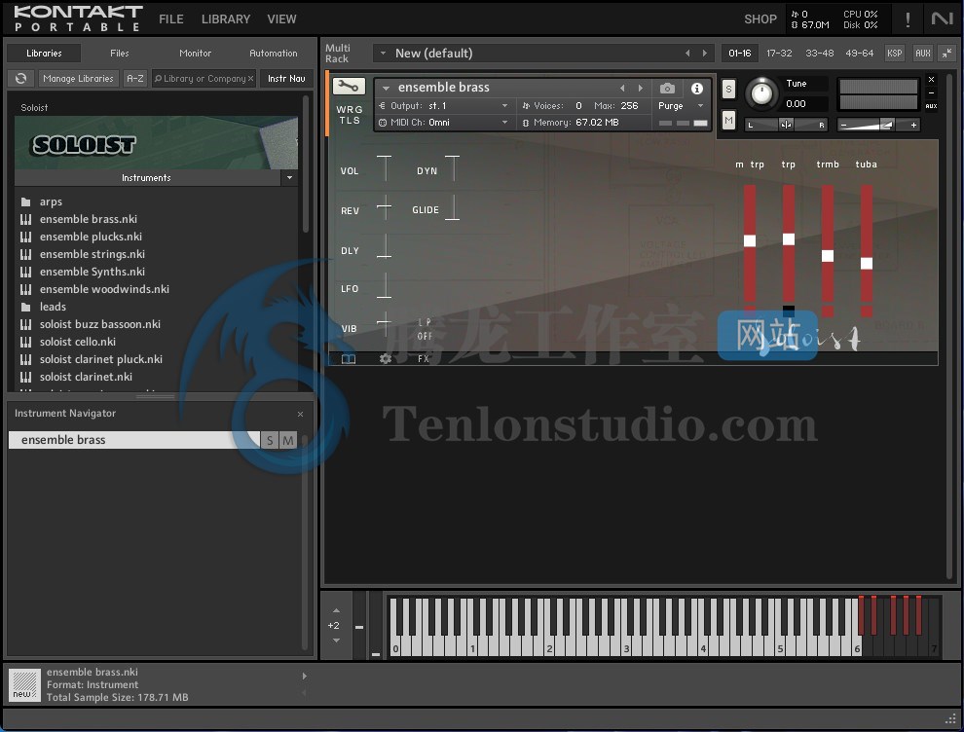The height and width of the screenshot is (732, 964).
Task: Select ensemble brass in Instrument Navigator
Action: (x=134, y=440)
